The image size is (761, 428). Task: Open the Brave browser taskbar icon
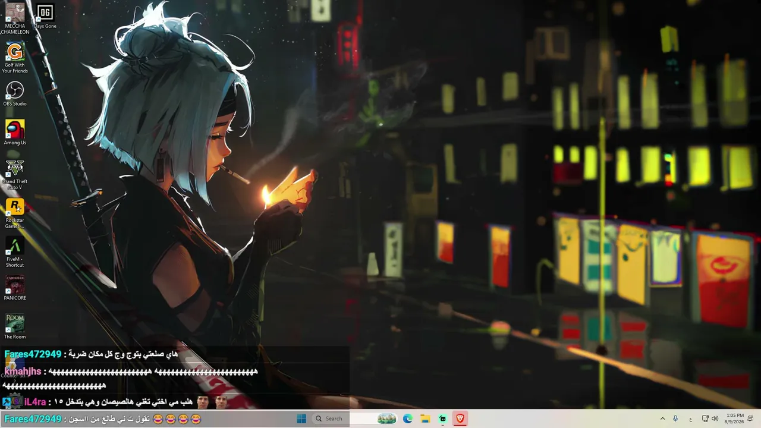tap(460, 418)
